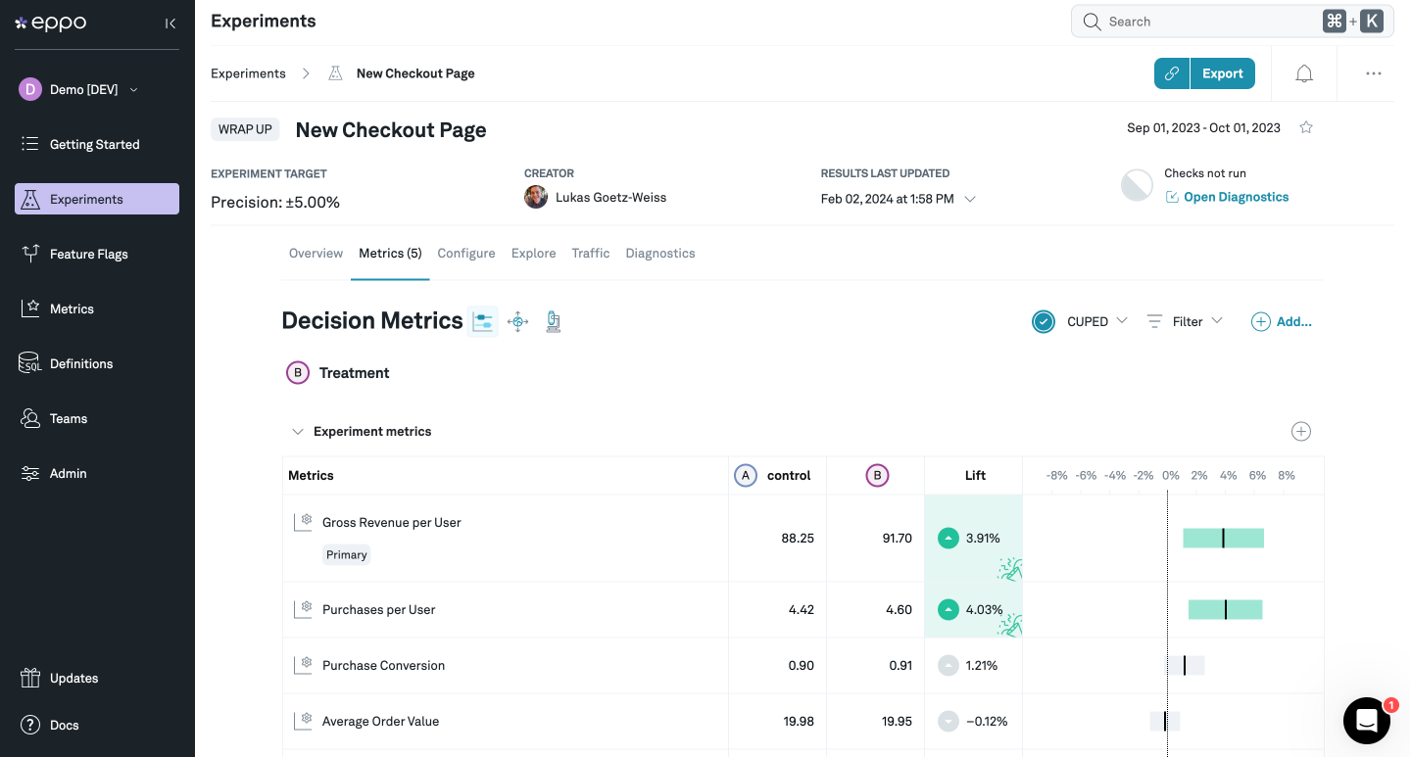Open the three-dot more options menu
Image resolution: width=1411 pixels, height=757 pixels.
click(x=1373, y=73)
